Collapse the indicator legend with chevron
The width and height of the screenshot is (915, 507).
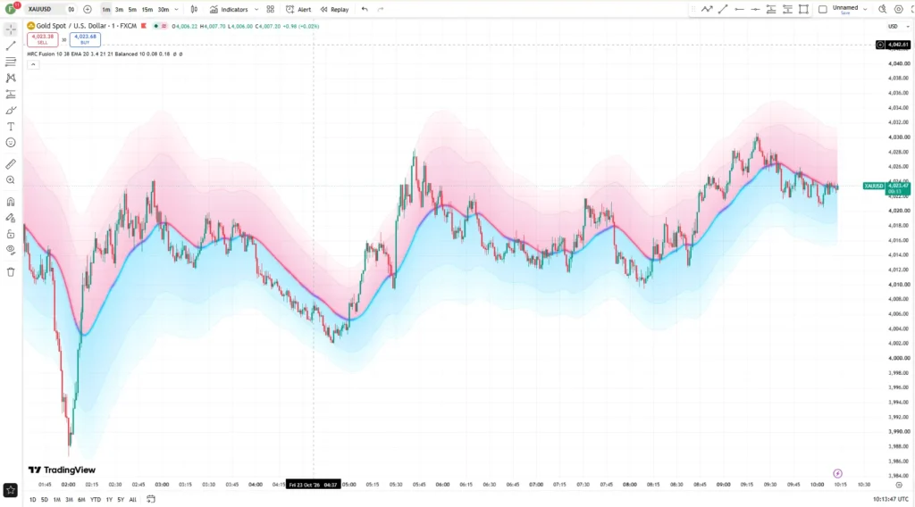(33, 64)
